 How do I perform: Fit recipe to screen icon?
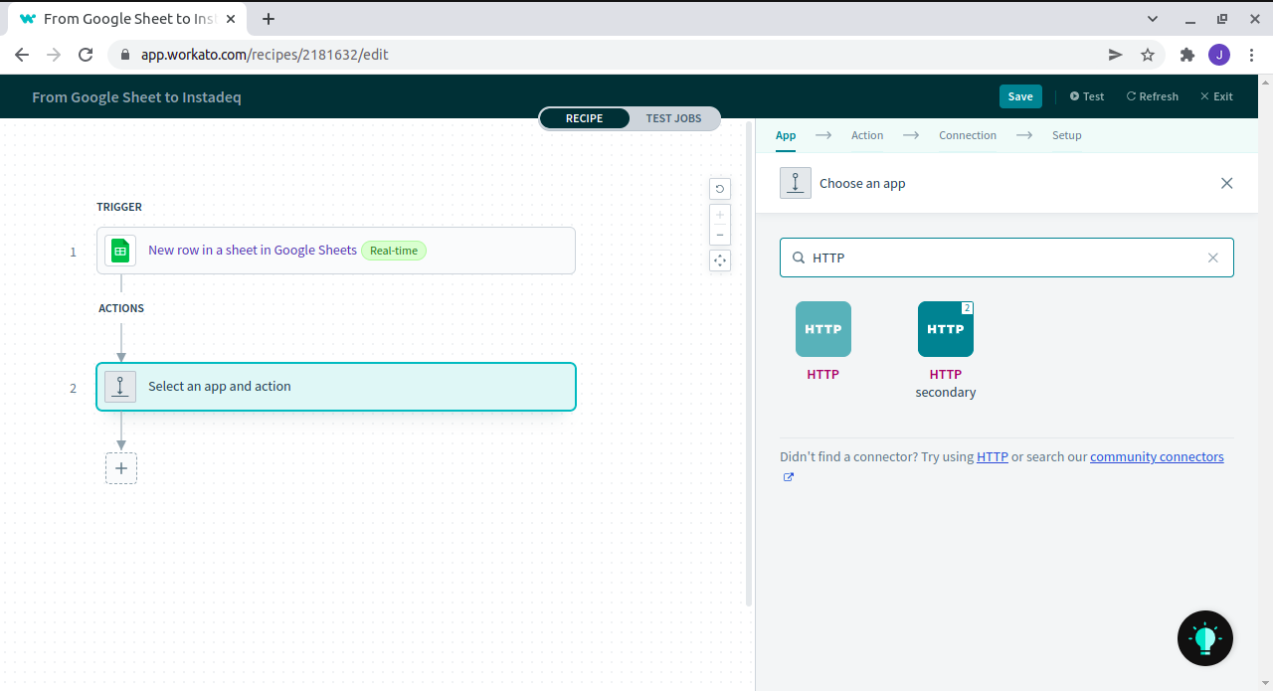point(720,260)
